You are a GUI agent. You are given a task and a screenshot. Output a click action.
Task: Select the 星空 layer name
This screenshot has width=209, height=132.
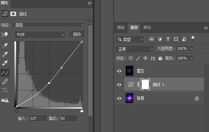[141, 71]
